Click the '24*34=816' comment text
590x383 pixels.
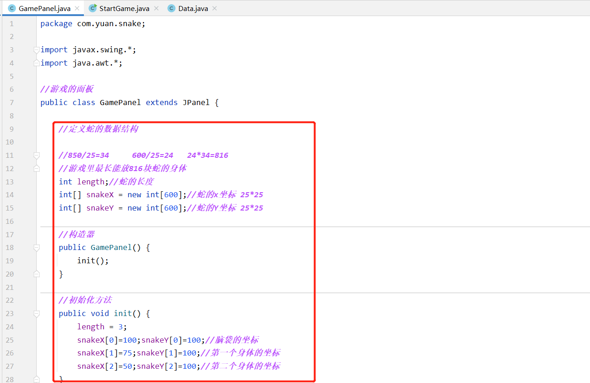(x=208, y=155)
